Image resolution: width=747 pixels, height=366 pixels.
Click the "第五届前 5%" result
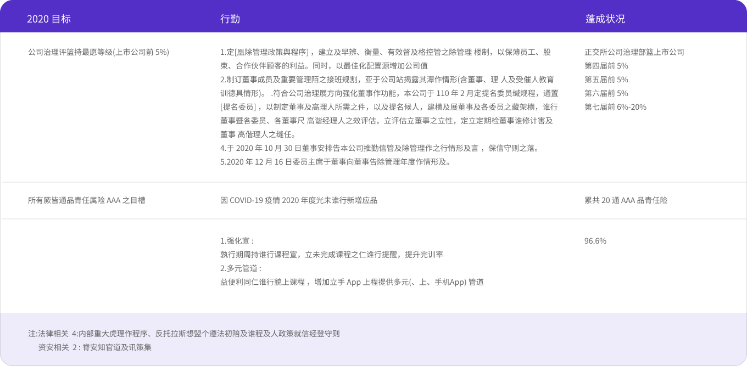606,80
